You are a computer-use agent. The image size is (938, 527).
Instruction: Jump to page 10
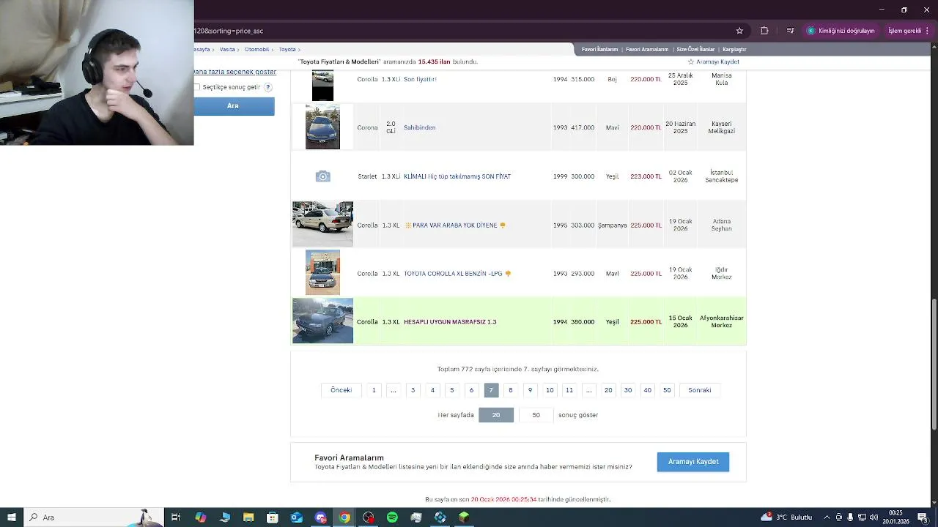550,390
